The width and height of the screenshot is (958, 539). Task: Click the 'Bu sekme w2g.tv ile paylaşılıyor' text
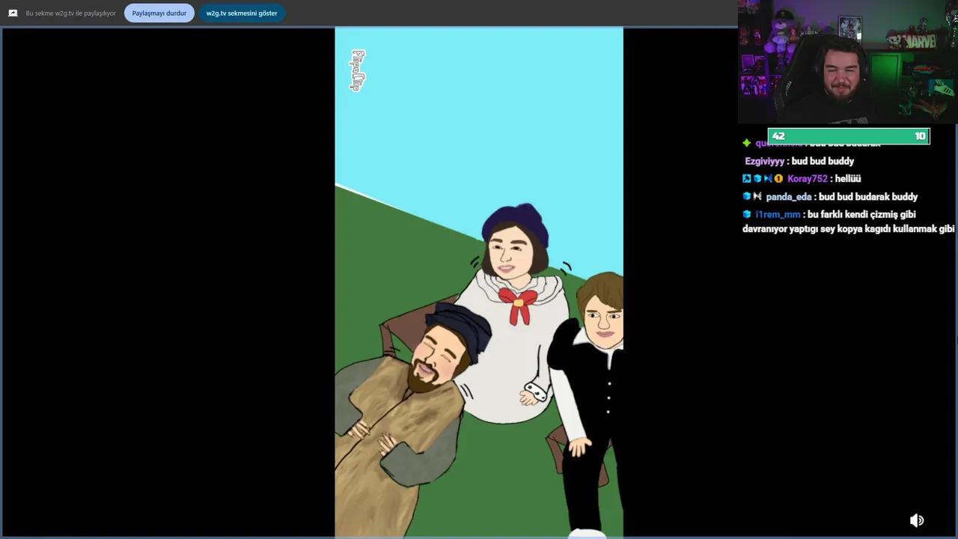(x=70, y=13)
